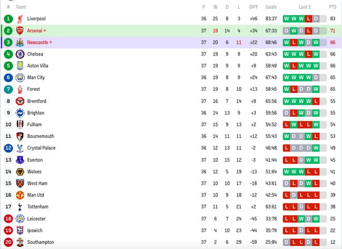Screen dimensions: 342x249
Task: Click the Goals column header
Action: point(271,7)
